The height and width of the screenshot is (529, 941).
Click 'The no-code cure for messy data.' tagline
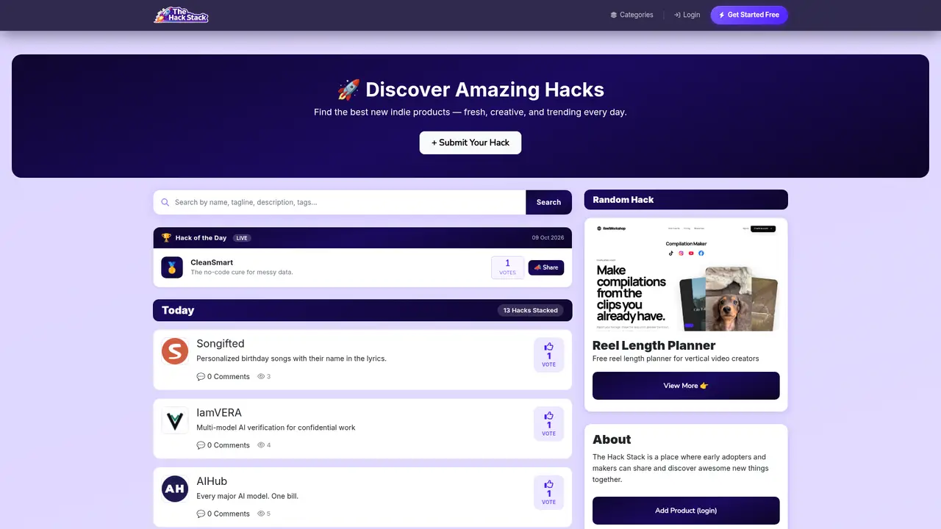[242, 272]
